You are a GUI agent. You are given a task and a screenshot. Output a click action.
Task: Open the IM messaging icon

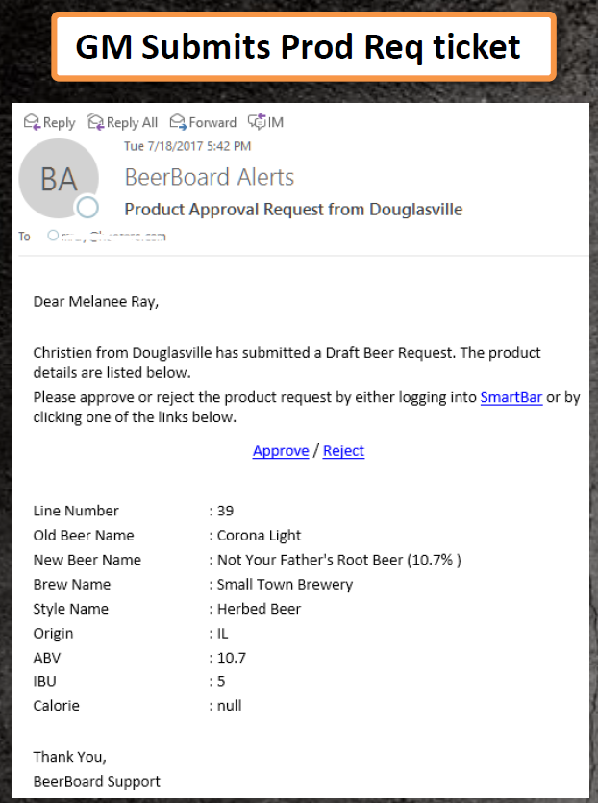click(258, 121)
